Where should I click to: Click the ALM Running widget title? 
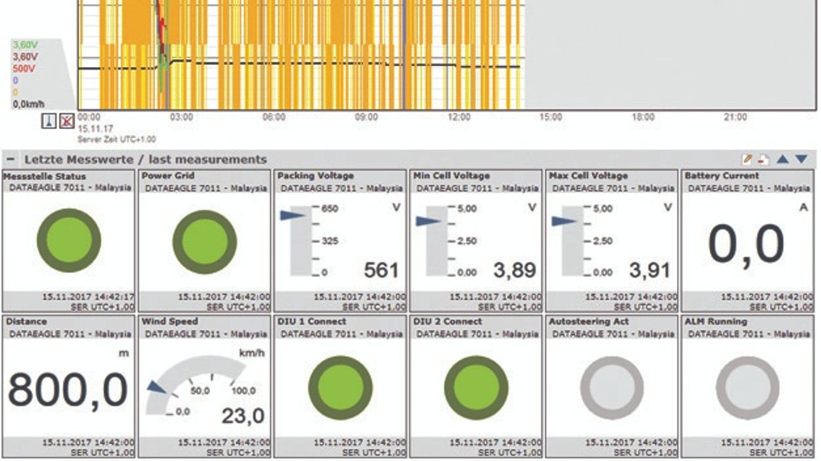716,322
